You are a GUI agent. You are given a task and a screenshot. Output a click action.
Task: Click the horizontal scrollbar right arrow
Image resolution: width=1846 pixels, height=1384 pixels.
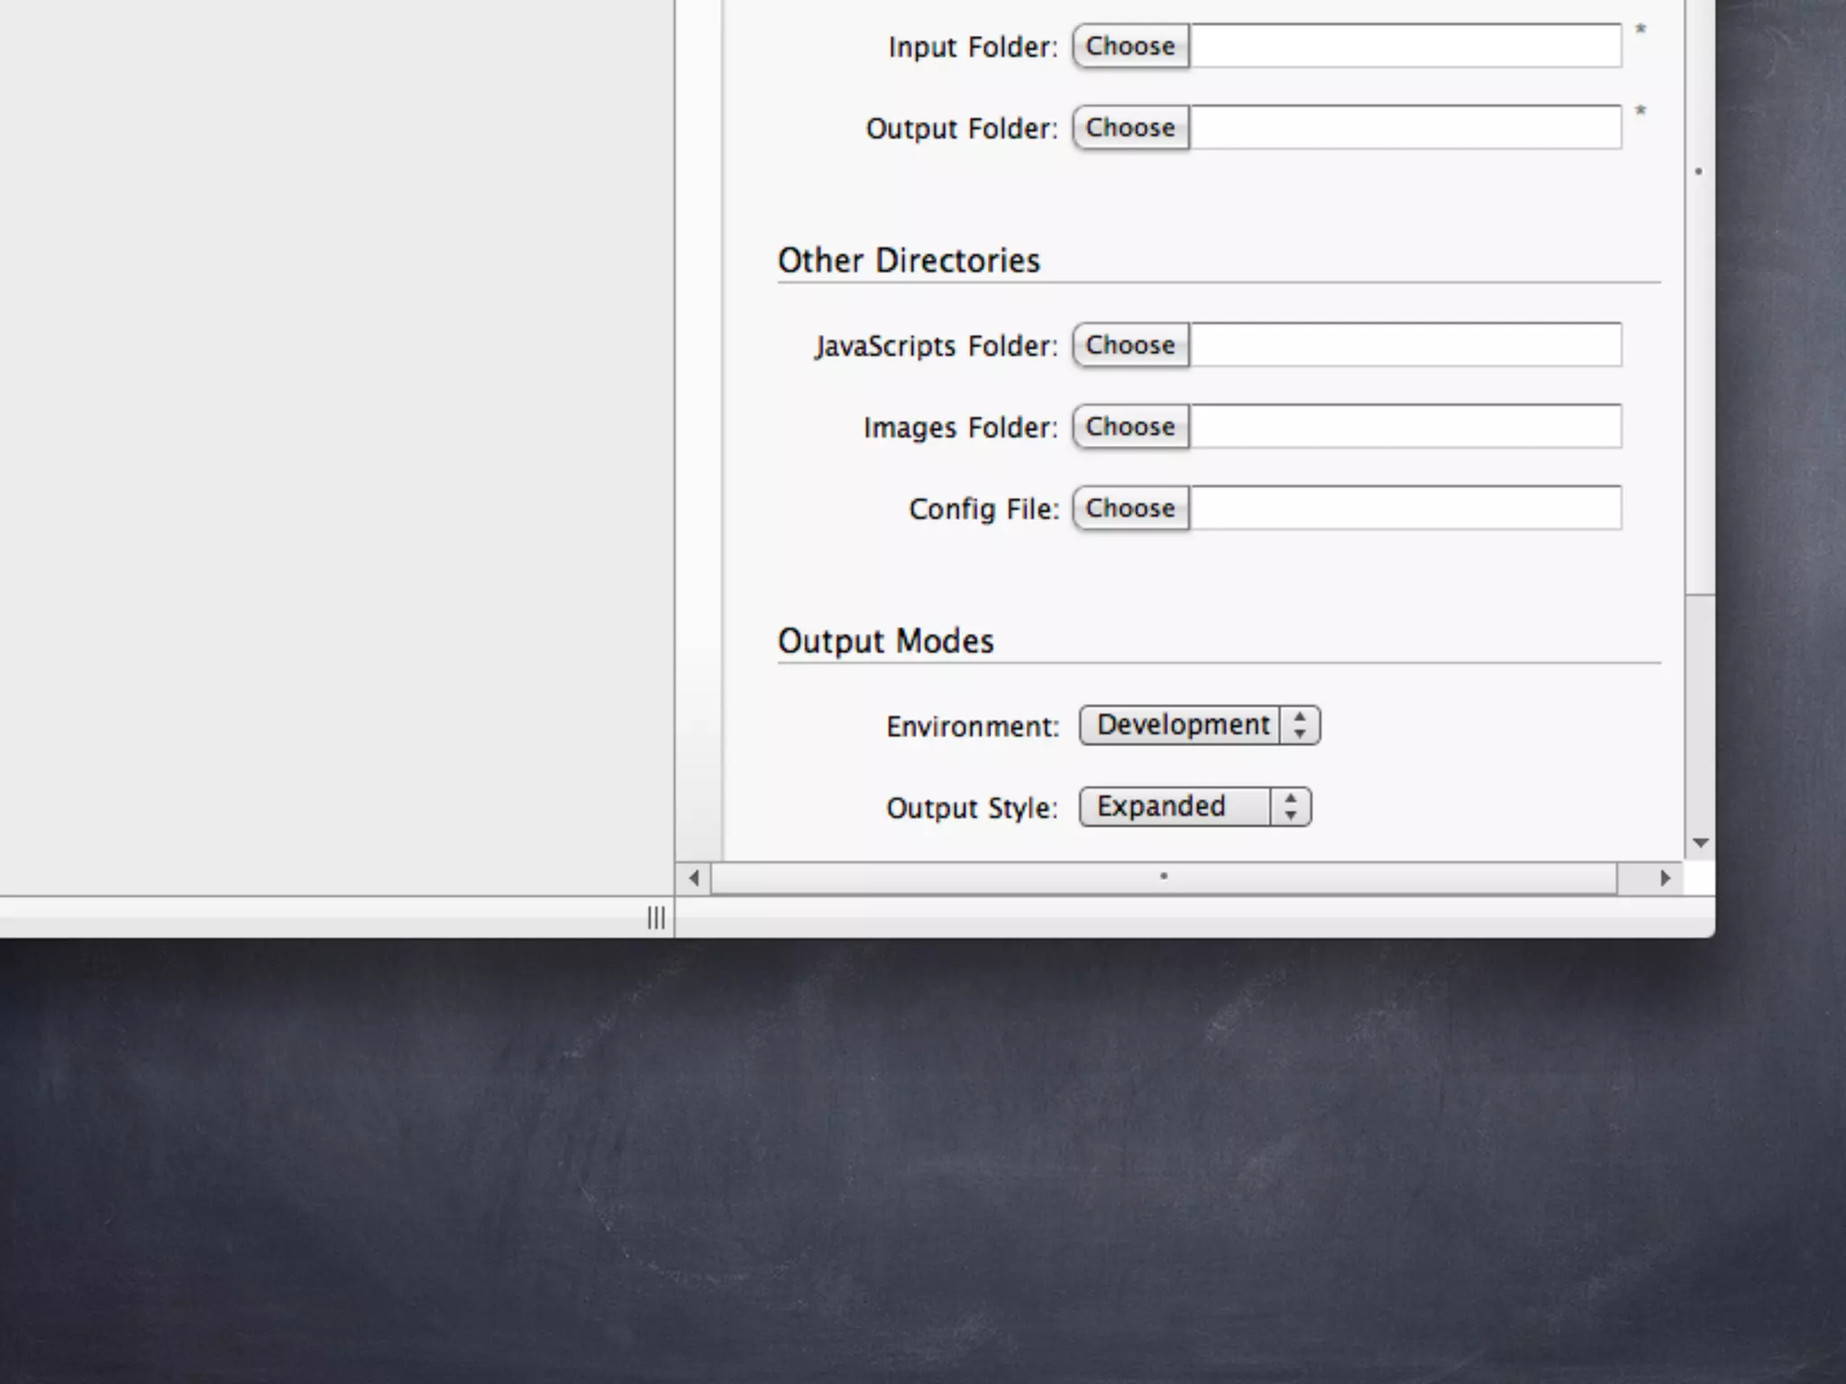click(1665, 878)
